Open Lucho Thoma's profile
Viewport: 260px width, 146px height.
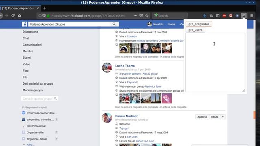[125, 66]
